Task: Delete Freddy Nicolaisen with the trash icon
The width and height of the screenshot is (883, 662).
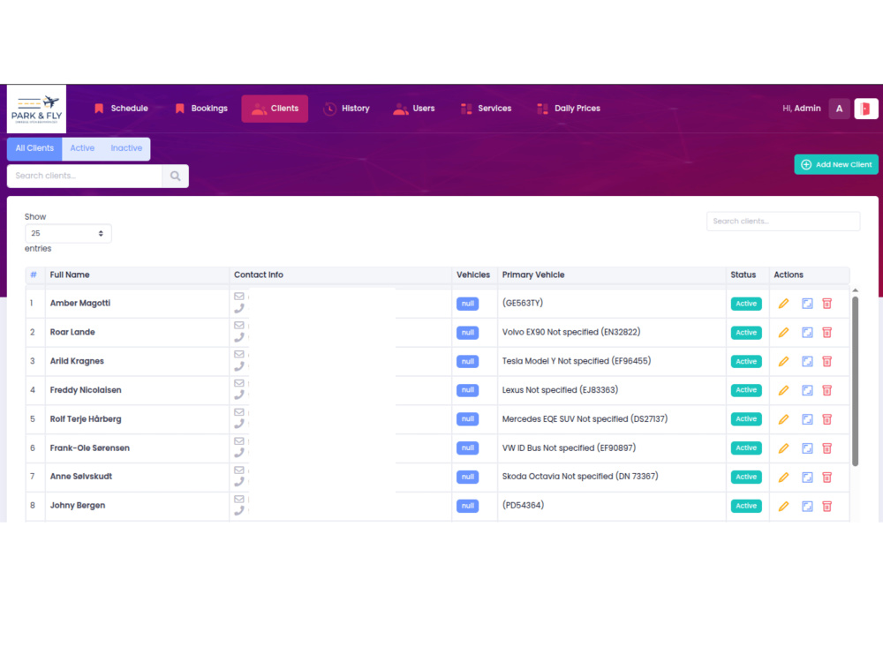Action: tap(827, 391)
